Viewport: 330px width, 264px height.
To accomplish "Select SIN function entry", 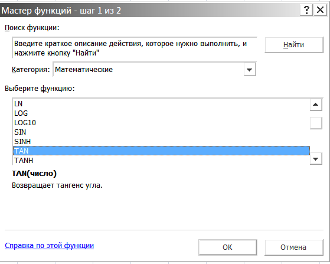I will 161,132.
